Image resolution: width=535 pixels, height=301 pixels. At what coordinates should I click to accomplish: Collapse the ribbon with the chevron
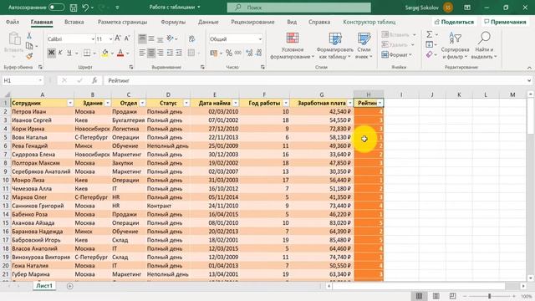tap(529, 68)
